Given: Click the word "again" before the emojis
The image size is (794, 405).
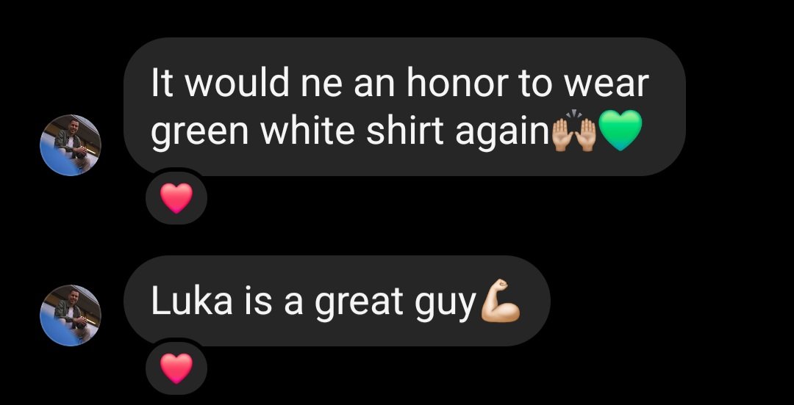Looking at the screenshot, I should click(502, 134).
